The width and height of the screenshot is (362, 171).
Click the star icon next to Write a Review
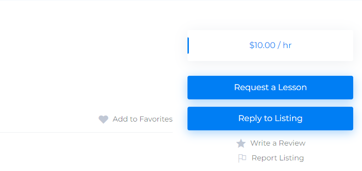[x=241, y=143]
